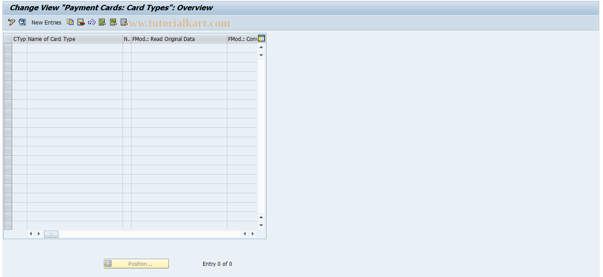Click the left horizontal scroll arrow left of the scroll thumb
The width and height of the screenshot is (603, 277).
[x=31, y=234]
